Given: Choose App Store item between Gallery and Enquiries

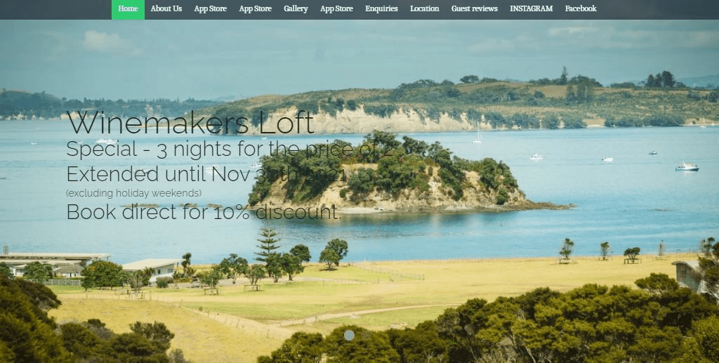Looking at the screenshot, I should pos(336,8).
